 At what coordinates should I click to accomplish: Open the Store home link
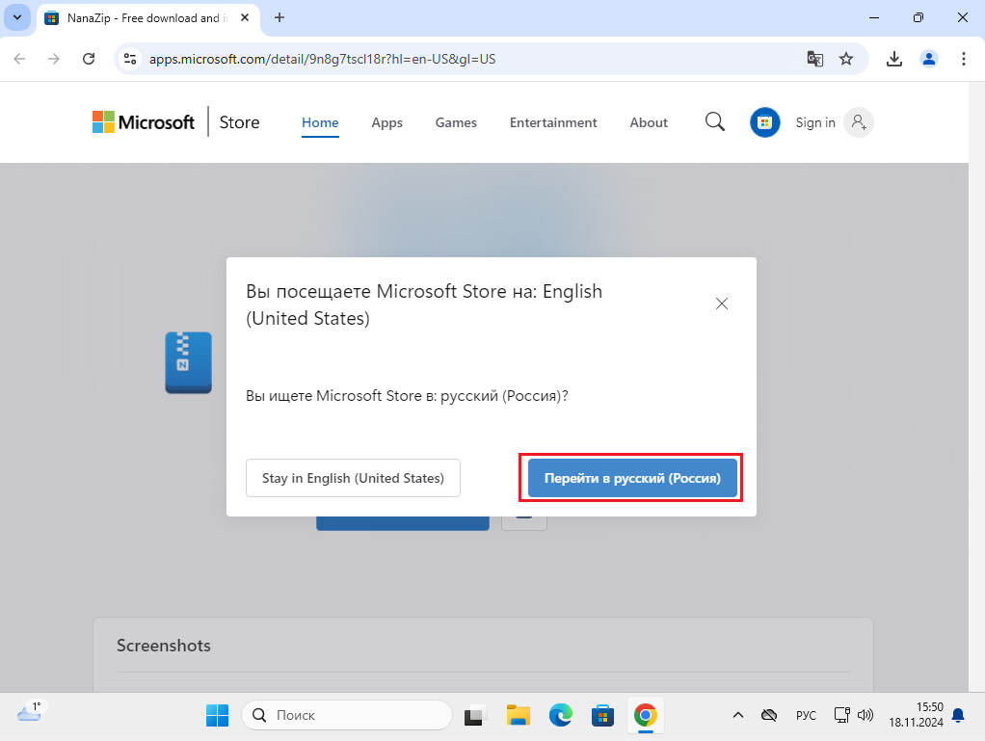pos(239,122)
